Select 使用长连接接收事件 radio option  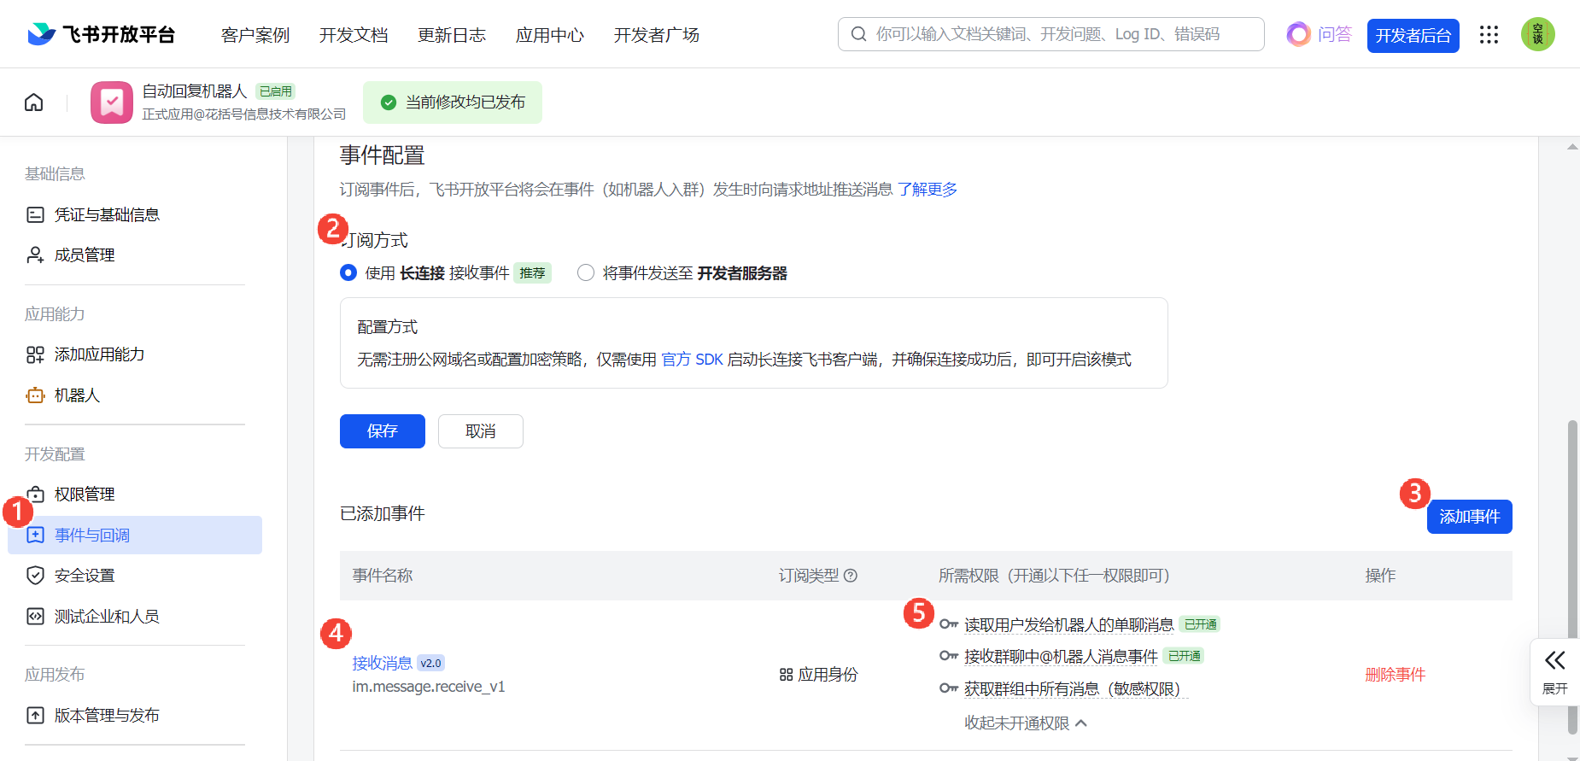click(348, 273)
